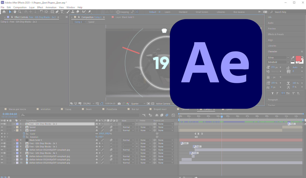
Task: Take a snapshot with the camera icon
Action: pyautogui.click(x=119, y=104)
